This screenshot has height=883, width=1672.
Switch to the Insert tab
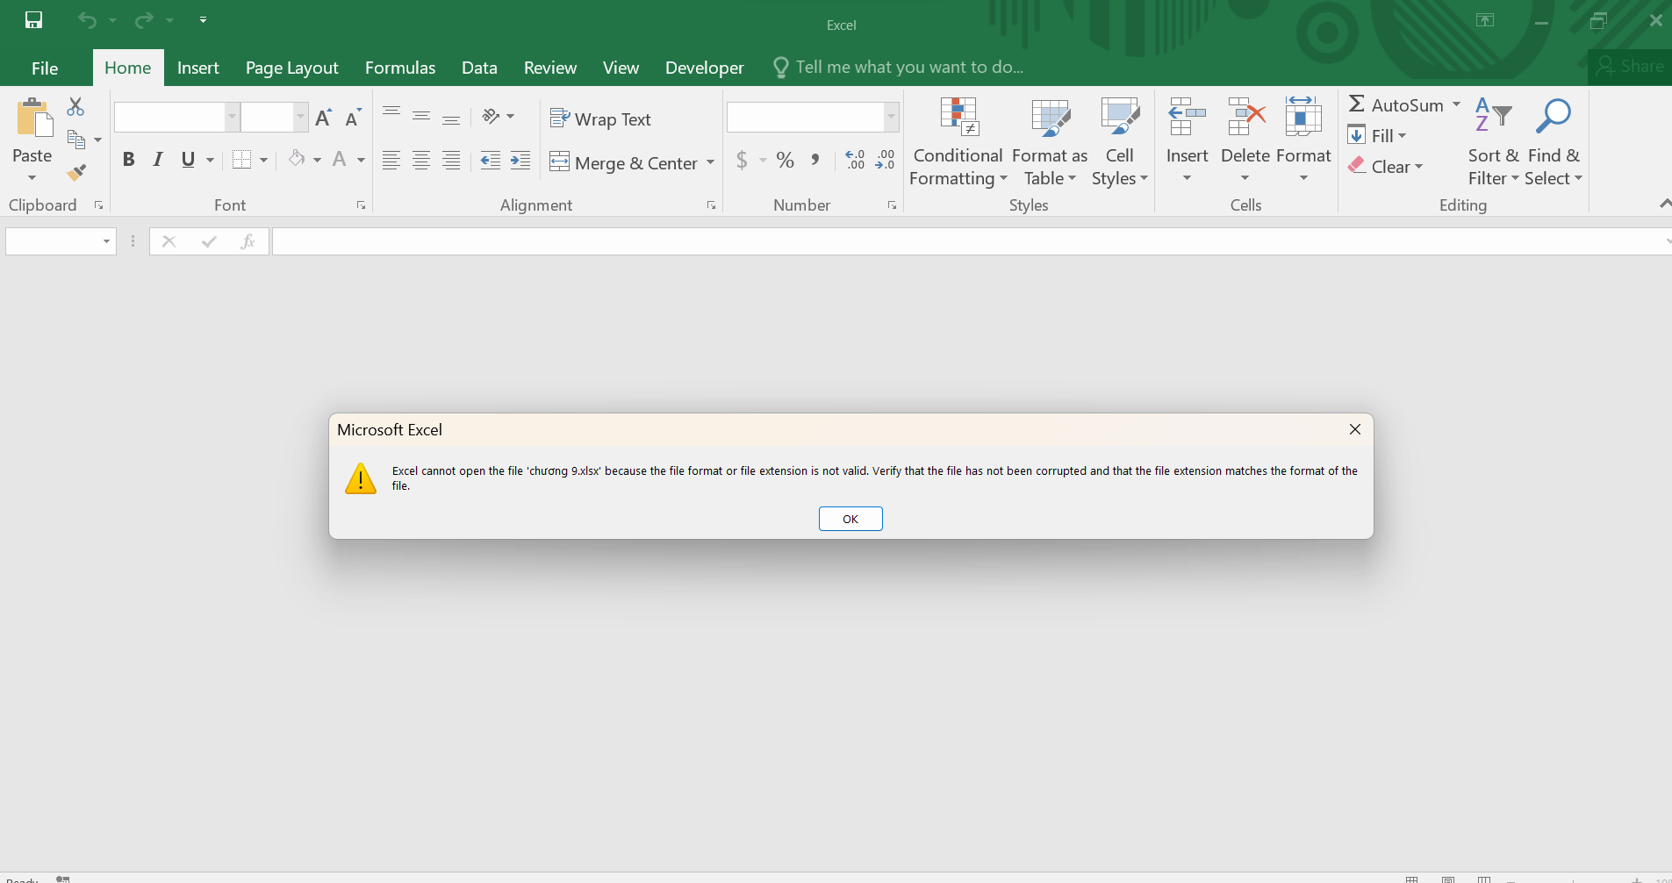pyautogui.click(x=197, y=68)
